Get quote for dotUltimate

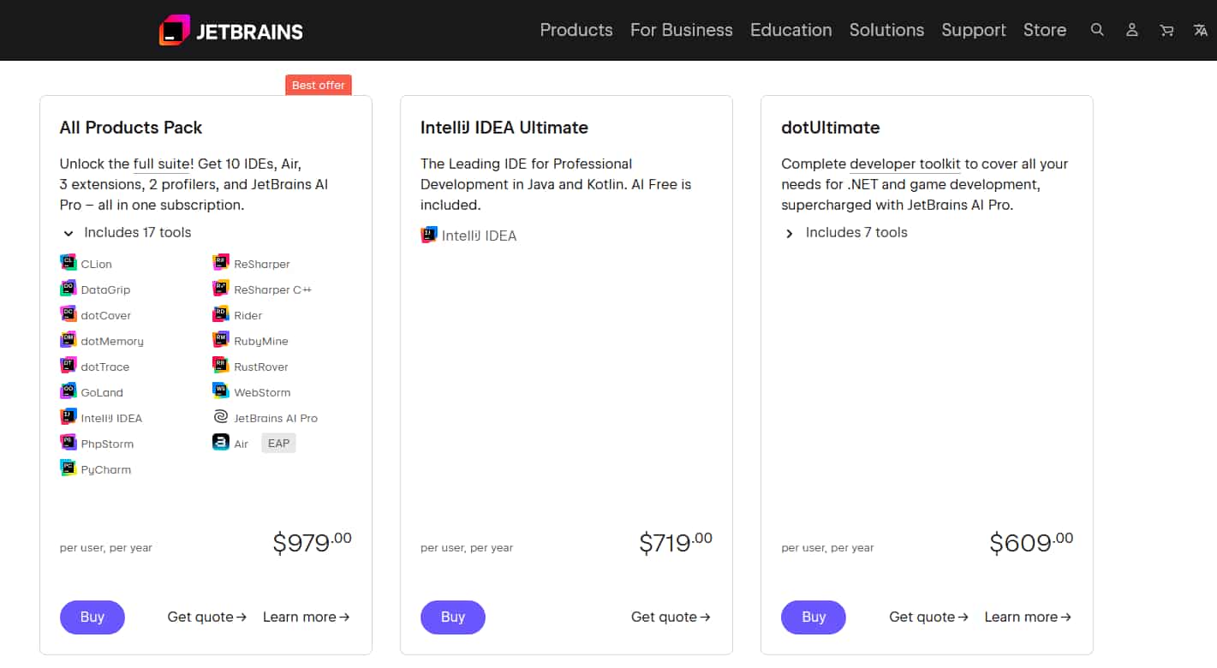click(x=929, y=617)
